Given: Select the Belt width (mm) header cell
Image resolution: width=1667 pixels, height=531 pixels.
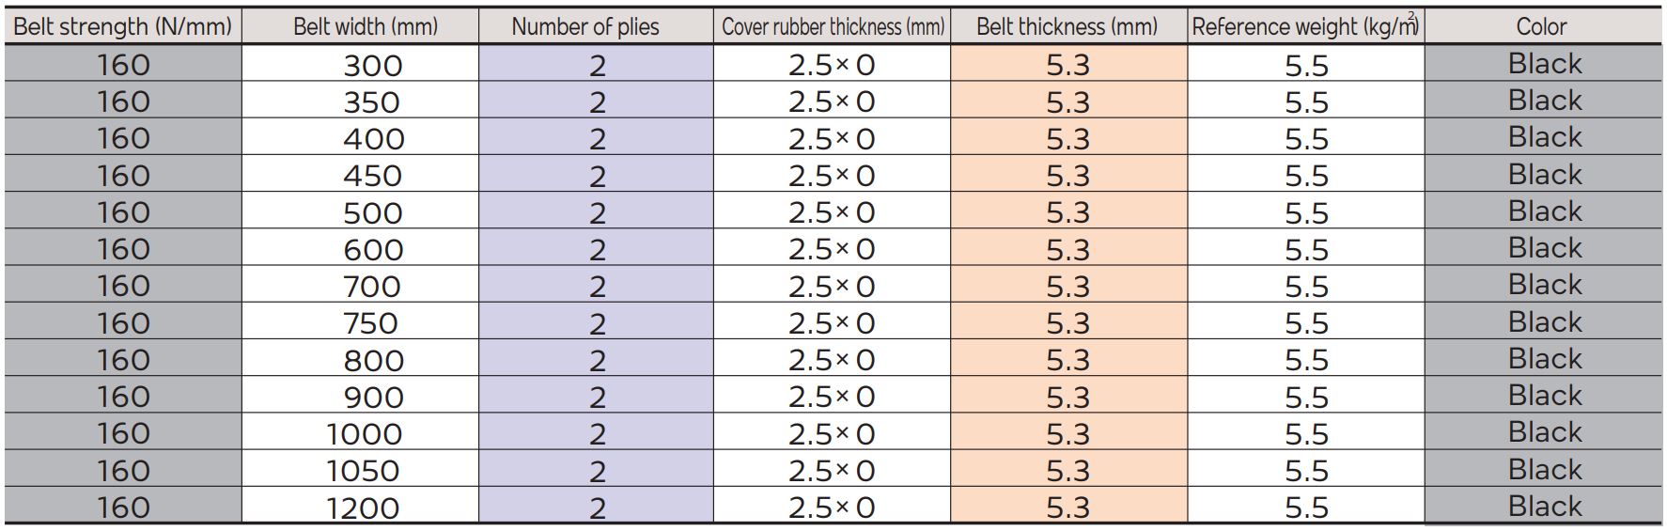Looking at the screenshot, I should [361, 26].
